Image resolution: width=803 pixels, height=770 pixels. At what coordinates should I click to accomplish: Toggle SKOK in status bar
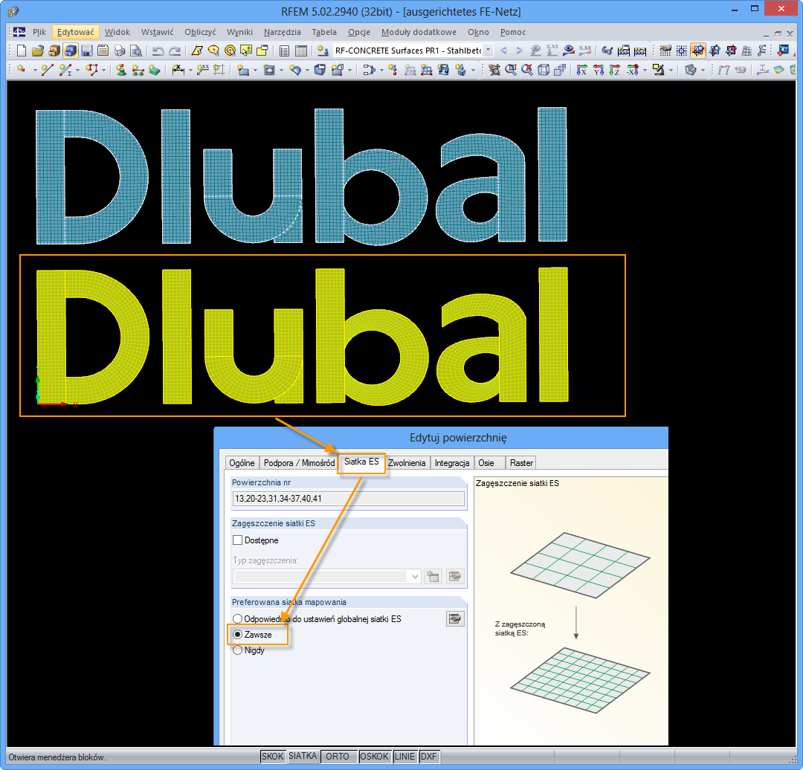pos(272,756)
